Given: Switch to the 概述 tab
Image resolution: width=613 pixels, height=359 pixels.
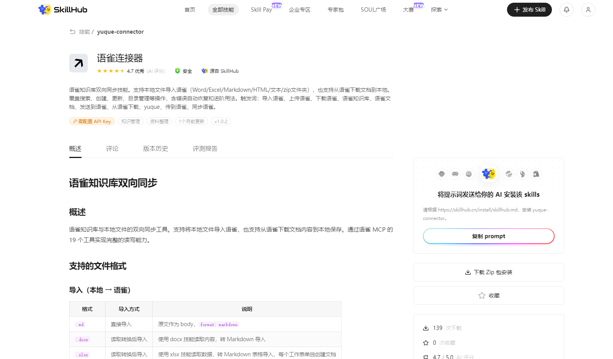Looking at the screenshot, I should [x=75, y=149].
